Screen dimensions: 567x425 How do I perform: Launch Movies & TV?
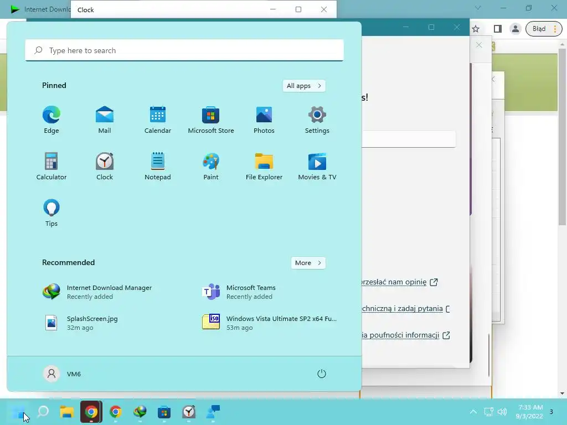click(317, 166)
